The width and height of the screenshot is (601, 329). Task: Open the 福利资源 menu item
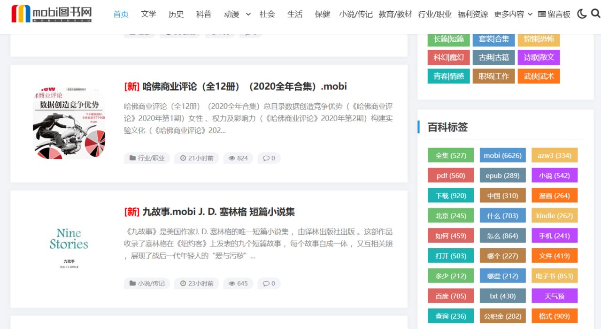pyautogui.click(x=473, y=15)
